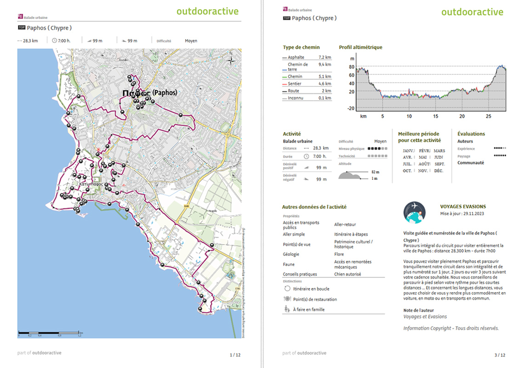Click the 'Activité' heading
This screenshot has width=524, height=368.
292,133
